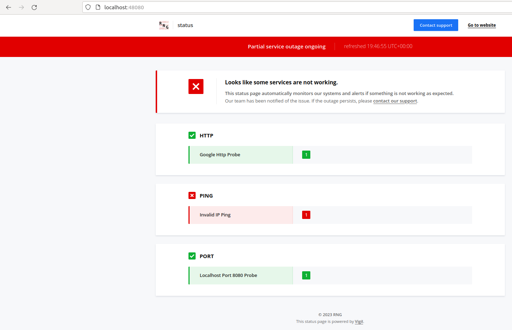The width and height of the screenshot is (512, 330).
Task: Click the red X icon beside PING
Action: point(192,195)
